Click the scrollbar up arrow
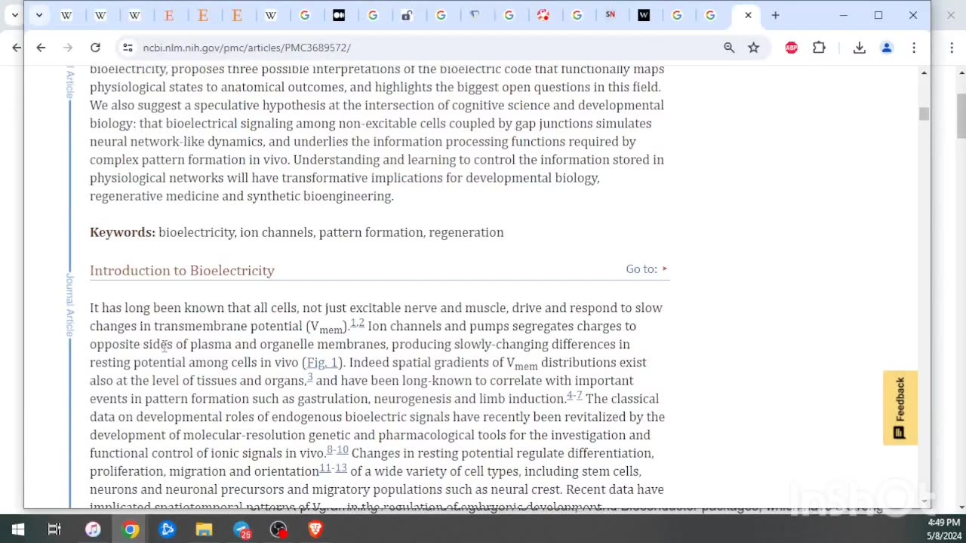This screenshot has height=543, width=966. tap(924, 72)
